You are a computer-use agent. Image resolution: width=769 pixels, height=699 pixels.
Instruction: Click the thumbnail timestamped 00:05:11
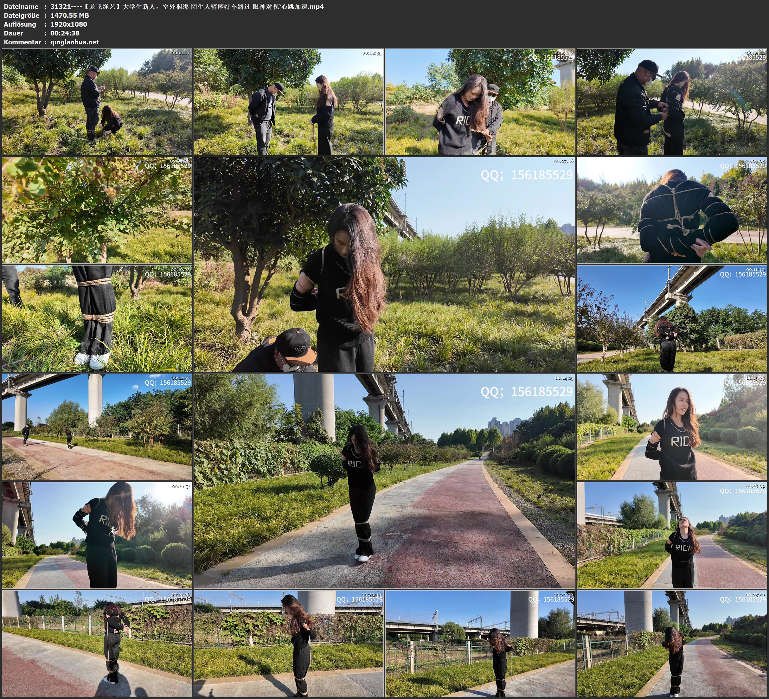pos(672,101)
